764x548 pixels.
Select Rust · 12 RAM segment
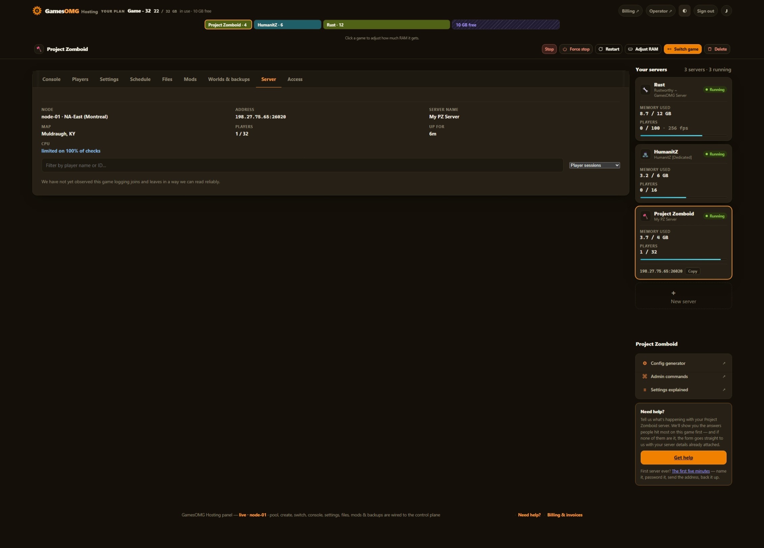(x=386, y=25)
